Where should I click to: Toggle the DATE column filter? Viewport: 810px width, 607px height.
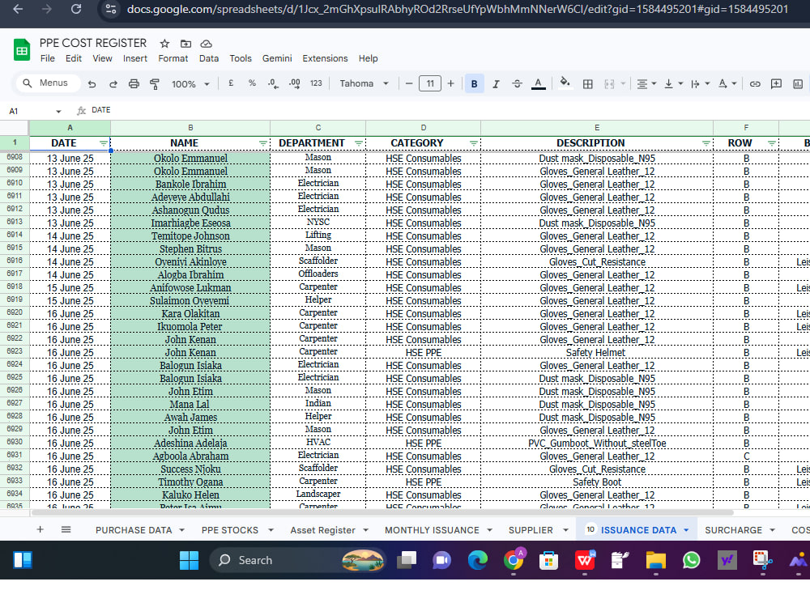(104, 143)
